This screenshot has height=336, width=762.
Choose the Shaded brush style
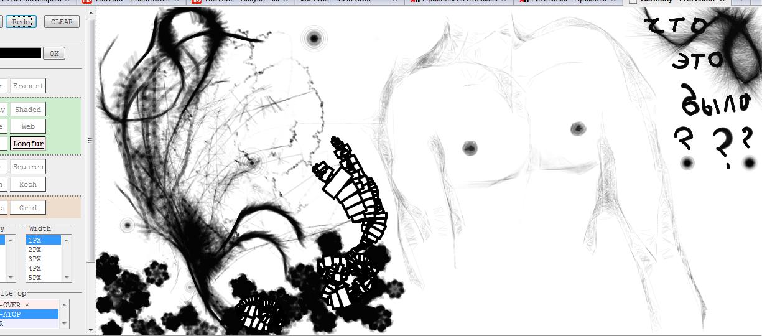(x=28, y=110)
